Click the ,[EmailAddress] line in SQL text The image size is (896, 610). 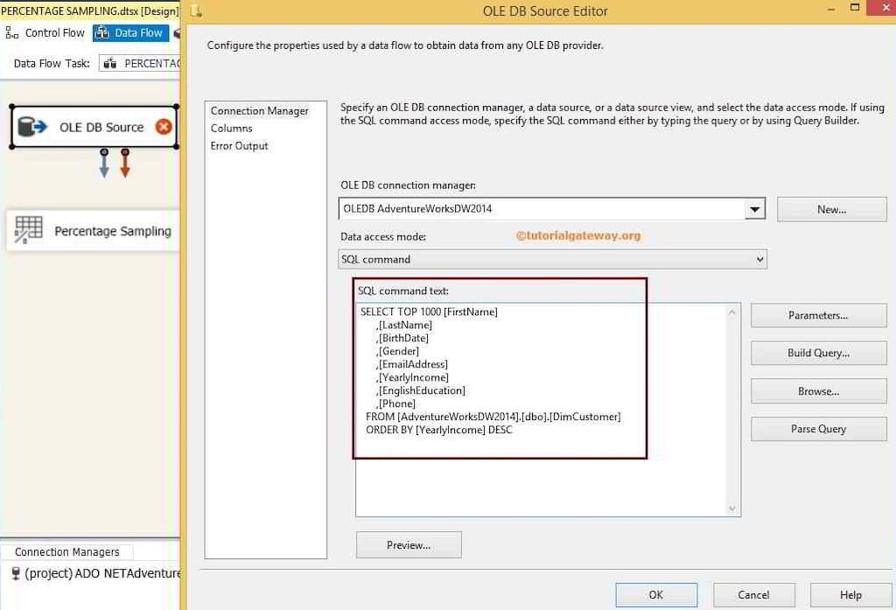[x=412, y=365]
